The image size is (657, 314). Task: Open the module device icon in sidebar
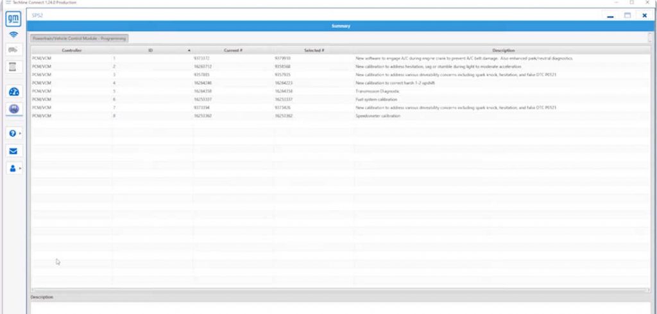tap(13, 67)
